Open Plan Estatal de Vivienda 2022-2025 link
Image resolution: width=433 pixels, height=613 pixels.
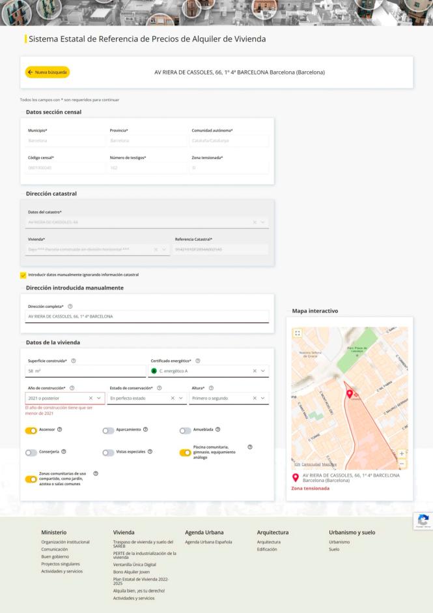[141, 581]
